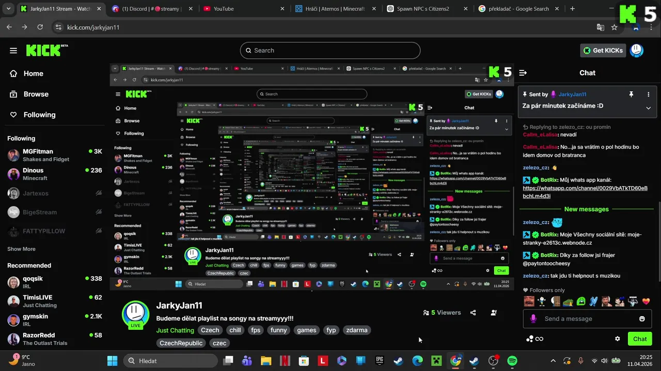The height and width of the screenshot is (371, 661).
Task: Select the chill tag
Action: click(235, 330)
